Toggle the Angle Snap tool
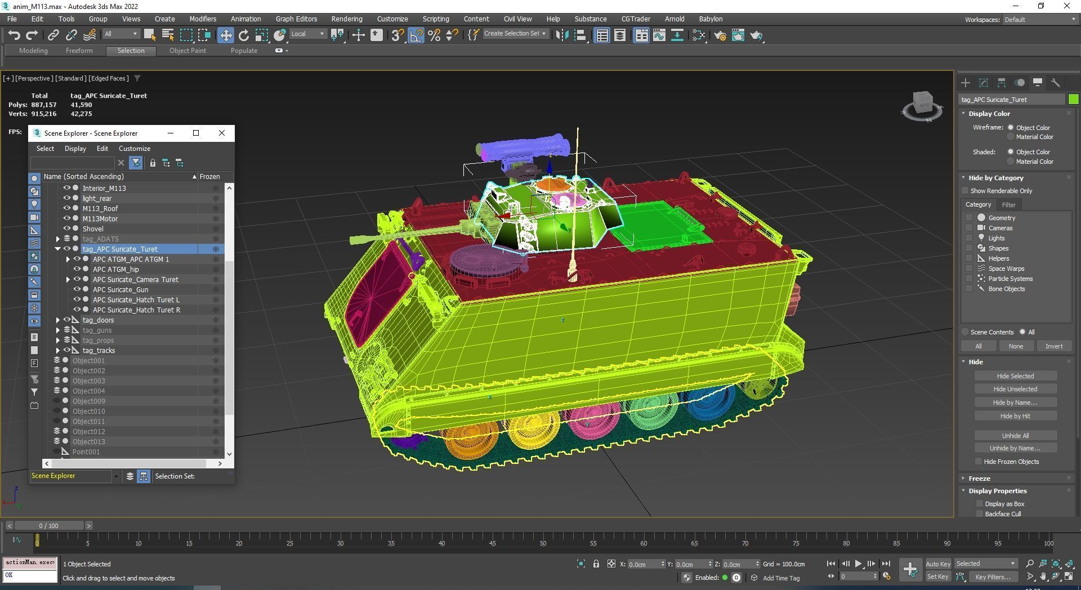Screen dimensions: 1081x590 tap(416, 35)
